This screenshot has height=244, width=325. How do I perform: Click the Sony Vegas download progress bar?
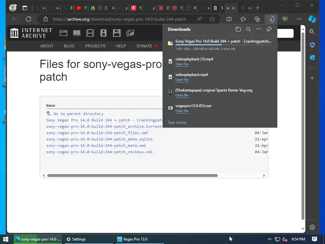click(x=223, y=45)
